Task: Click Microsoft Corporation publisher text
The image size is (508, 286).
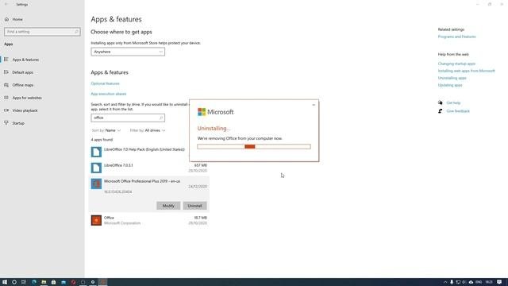Action: pos(122,223)
